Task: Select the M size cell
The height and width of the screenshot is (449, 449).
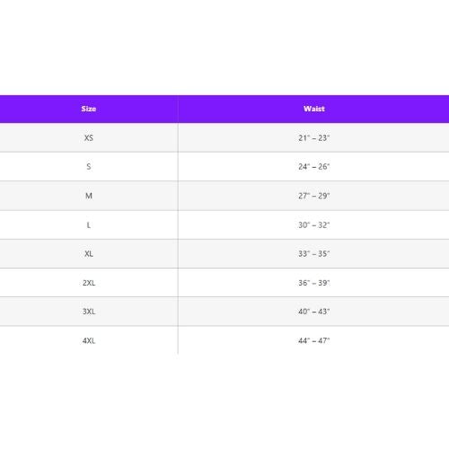Action: (89, 196)
